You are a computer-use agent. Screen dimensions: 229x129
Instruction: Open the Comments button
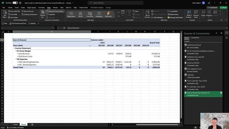(x=212, y=8)
